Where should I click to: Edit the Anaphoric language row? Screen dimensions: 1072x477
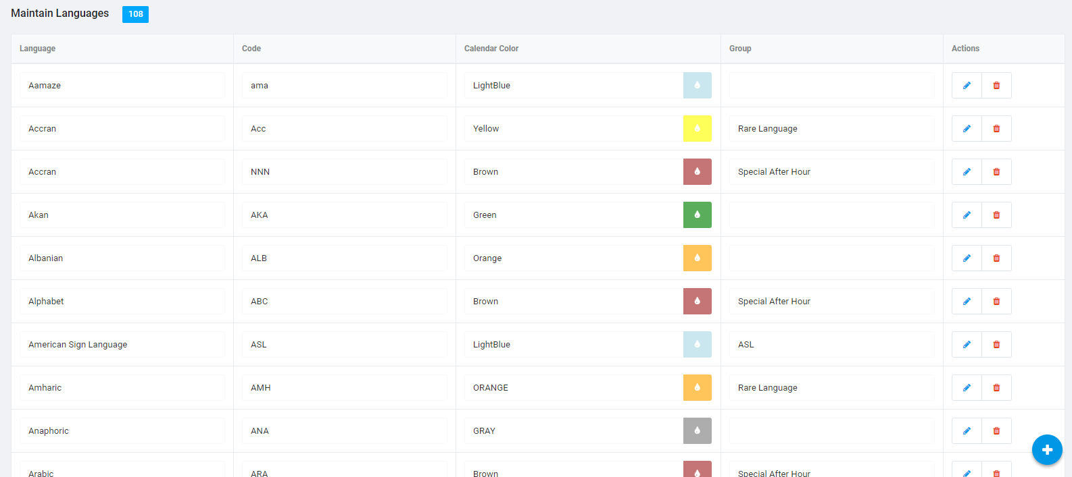click(x=967, y=431)
